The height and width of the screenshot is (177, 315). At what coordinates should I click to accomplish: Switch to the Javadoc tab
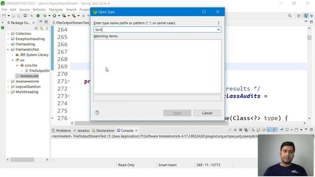(x=82, y=130)
